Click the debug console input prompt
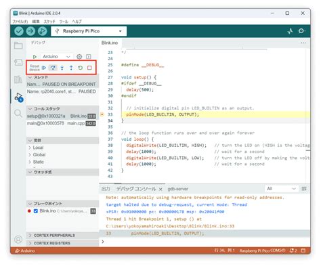This screenshot has height=266, width=321. coord(205,242)
